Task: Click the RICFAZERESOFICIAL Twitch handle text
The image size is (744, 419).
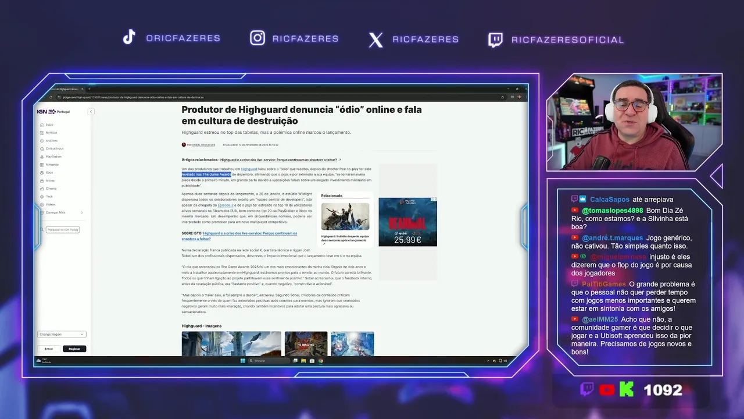Action: coord(568,40)
